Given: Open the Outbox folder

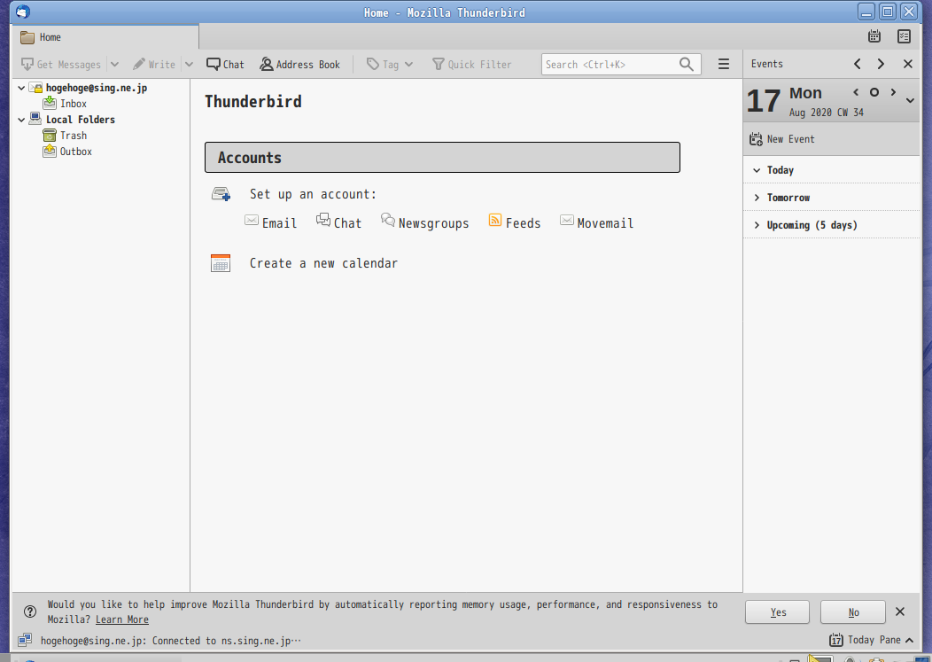Looking at the screenshot, I should tap(76, 152).
